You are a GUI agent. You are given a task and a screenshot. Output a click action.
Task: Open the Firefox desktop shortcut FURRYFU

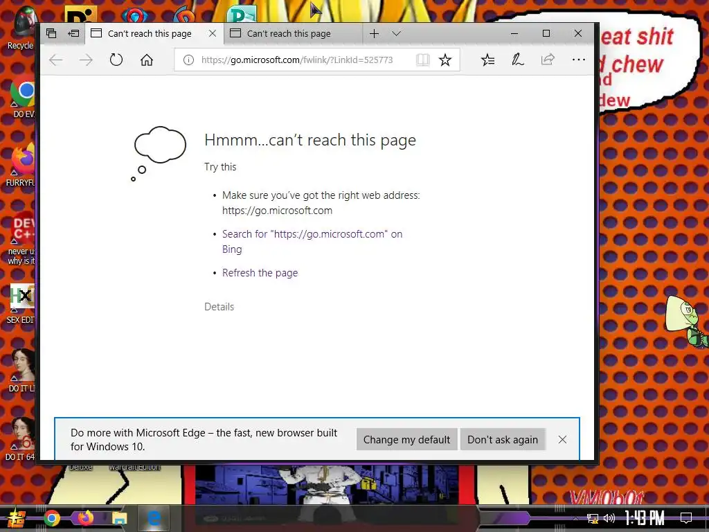(x=21, y=166)
